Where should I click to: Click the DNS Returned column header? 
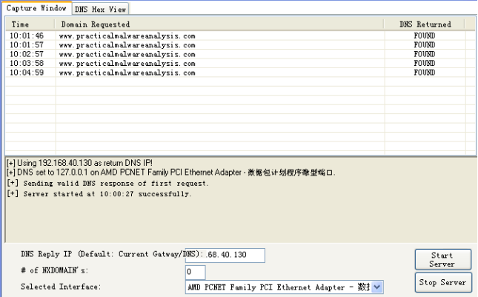tap(425, 24)
